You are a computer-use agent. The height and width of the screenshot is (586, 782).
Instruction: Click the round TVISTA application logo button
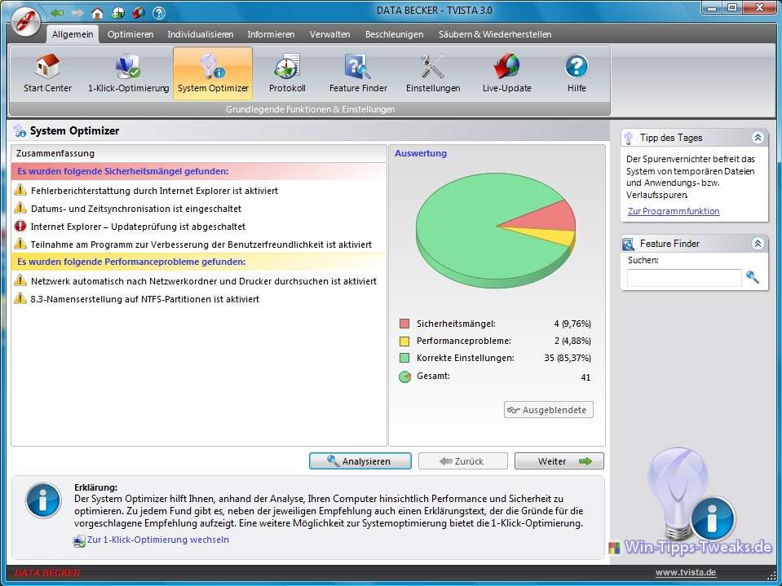tap(26, 23)
